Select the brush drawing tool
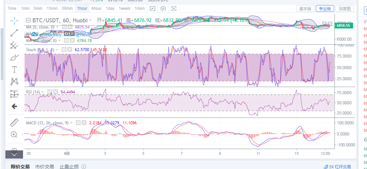 pyautogui.click(x=14, y=57)
